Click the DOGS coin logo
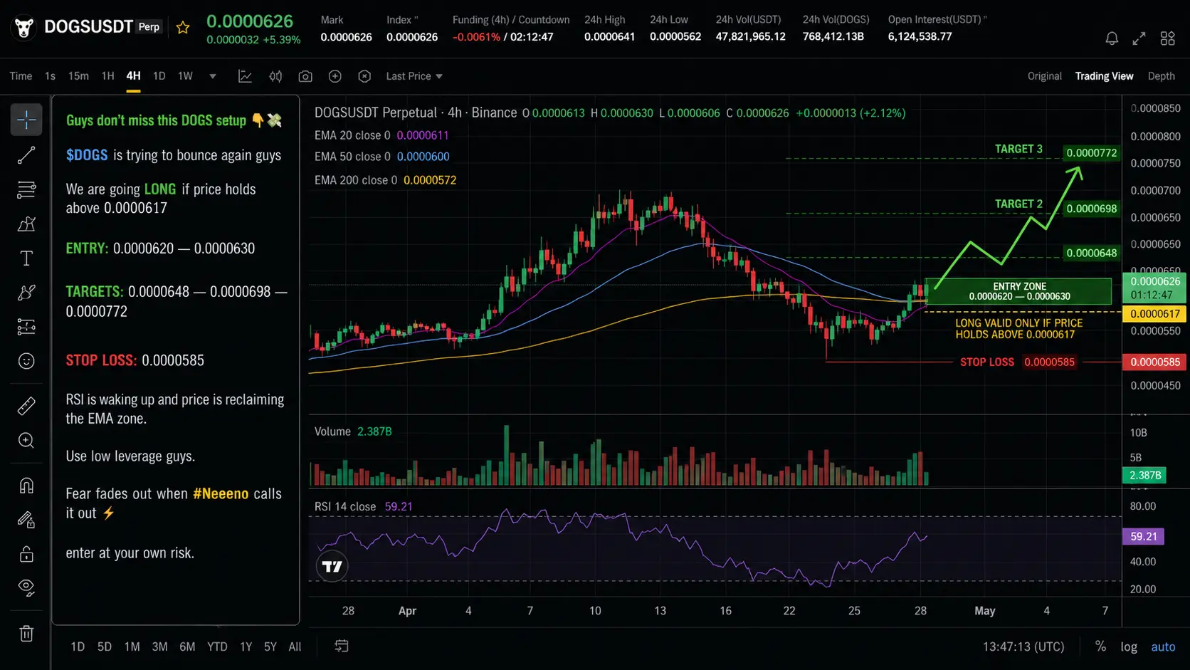 pyautogui.click(x=24, y=28)
